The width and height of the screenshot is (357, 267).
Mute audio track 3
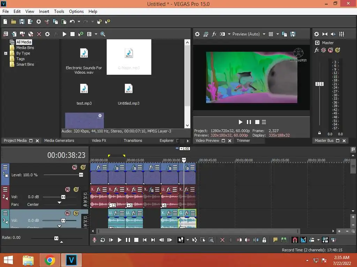point(68,213)
